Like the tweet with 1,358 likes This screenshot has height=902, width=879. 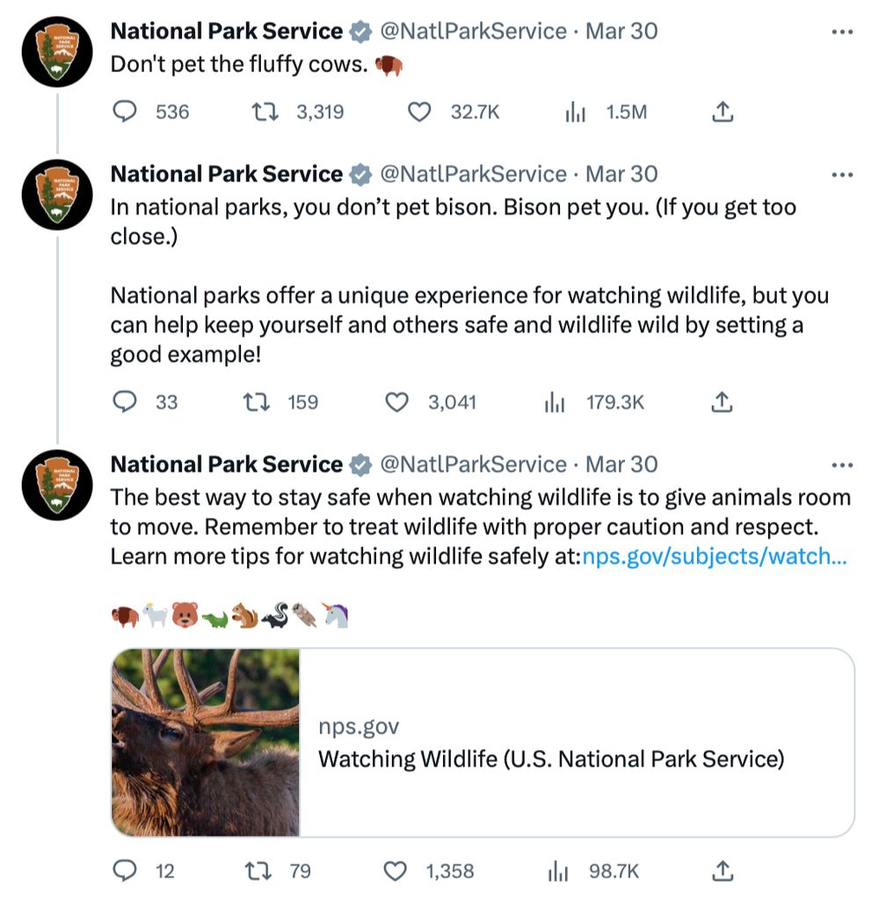click(x=396, y=870)
